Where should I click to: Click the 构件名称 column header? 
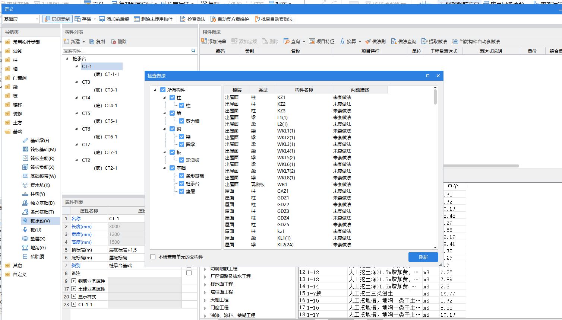coord(304,90)
